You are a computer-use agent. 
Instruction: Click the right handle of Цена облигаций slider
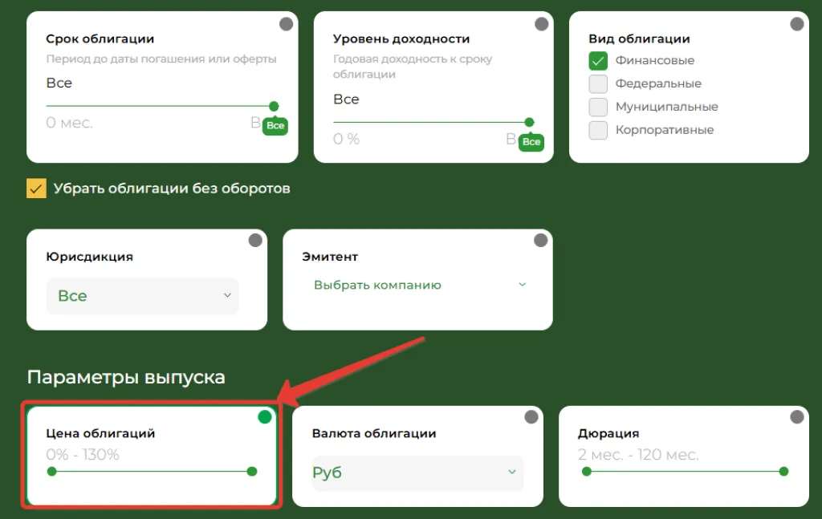tap(251, 472)
